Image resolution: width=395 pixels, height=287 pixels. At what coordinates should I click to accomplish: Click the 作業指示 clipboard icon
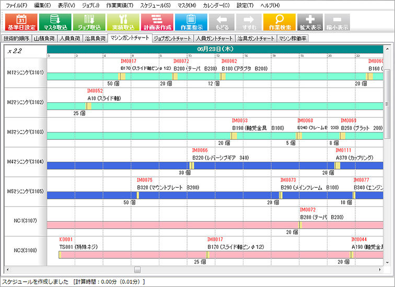click(191, 21)
